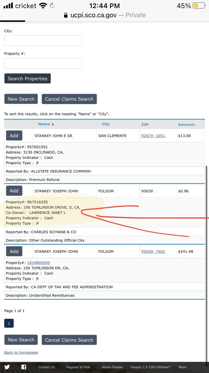Sort results by Name column heading

coord(46,124)
